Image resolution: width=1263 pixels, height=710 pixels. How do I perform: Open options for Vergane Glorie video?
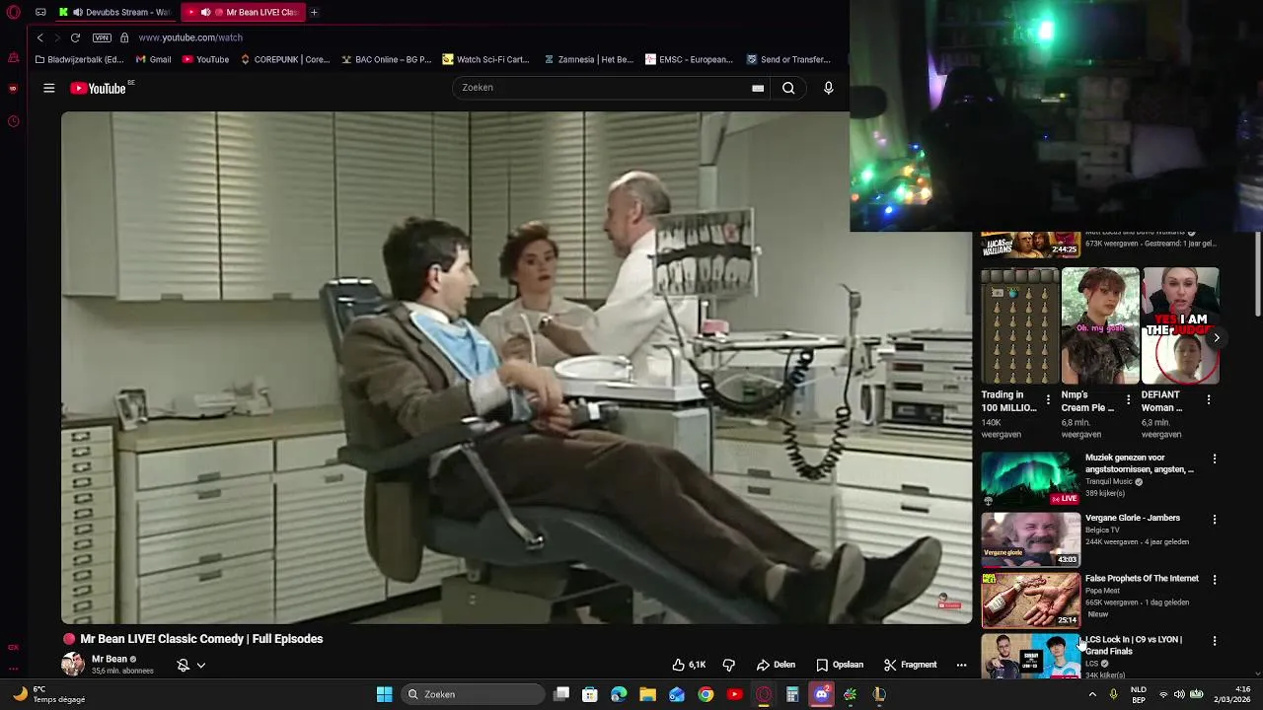1215,519
